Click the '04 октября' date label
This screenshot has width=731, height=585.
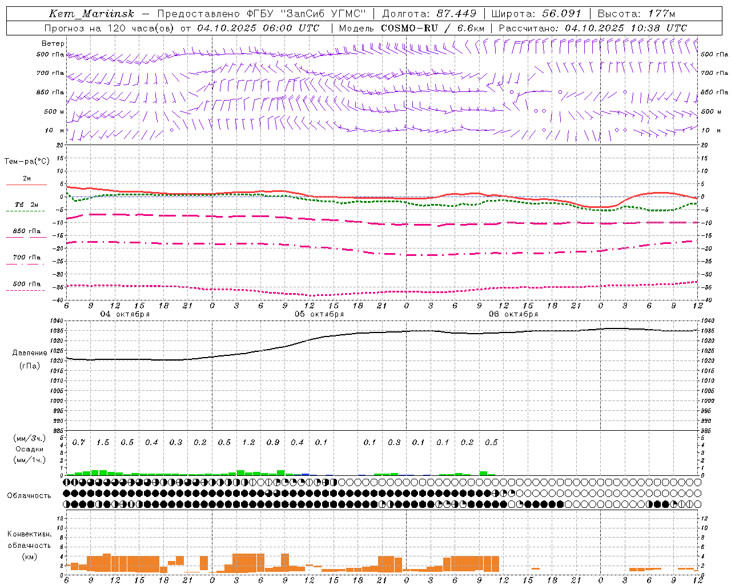click(x=125, y=314)
